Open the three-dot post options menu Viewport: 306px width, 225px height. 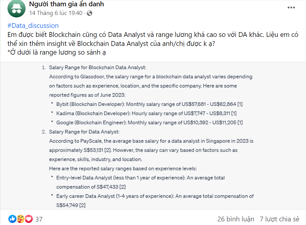pos(291,8)
